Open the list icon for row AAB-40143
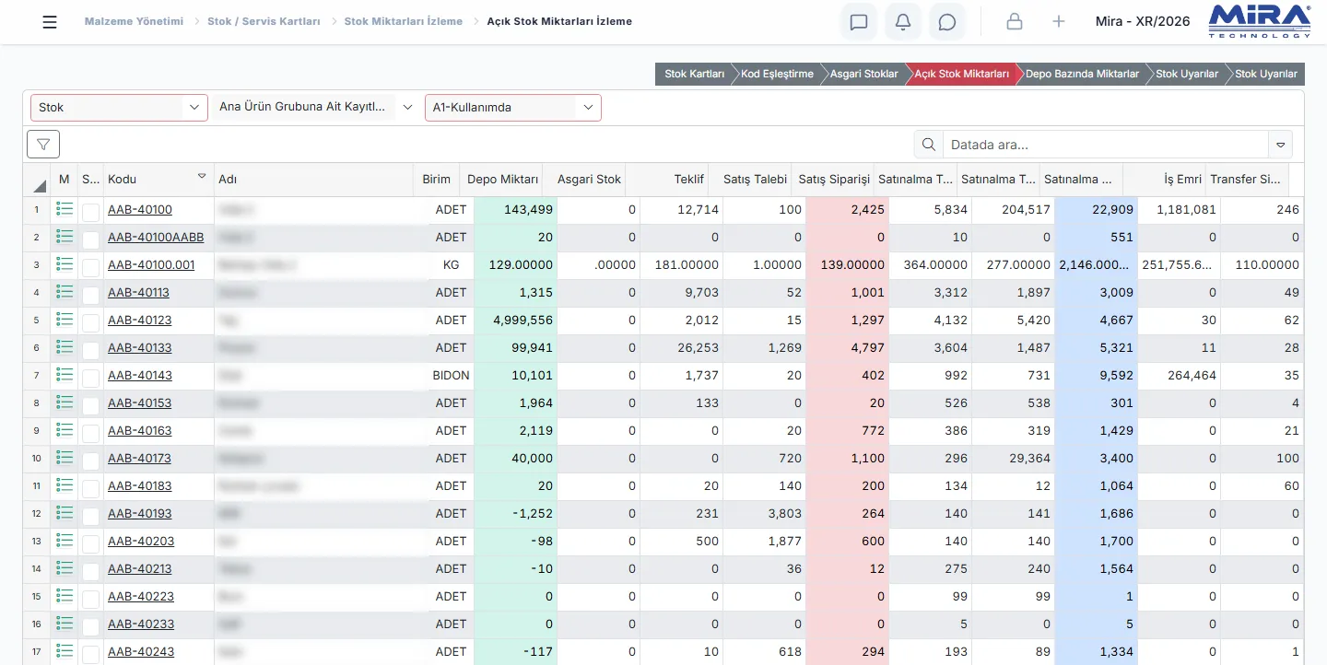The width and height of the screenshot is (1327, 665). [65, 375]
